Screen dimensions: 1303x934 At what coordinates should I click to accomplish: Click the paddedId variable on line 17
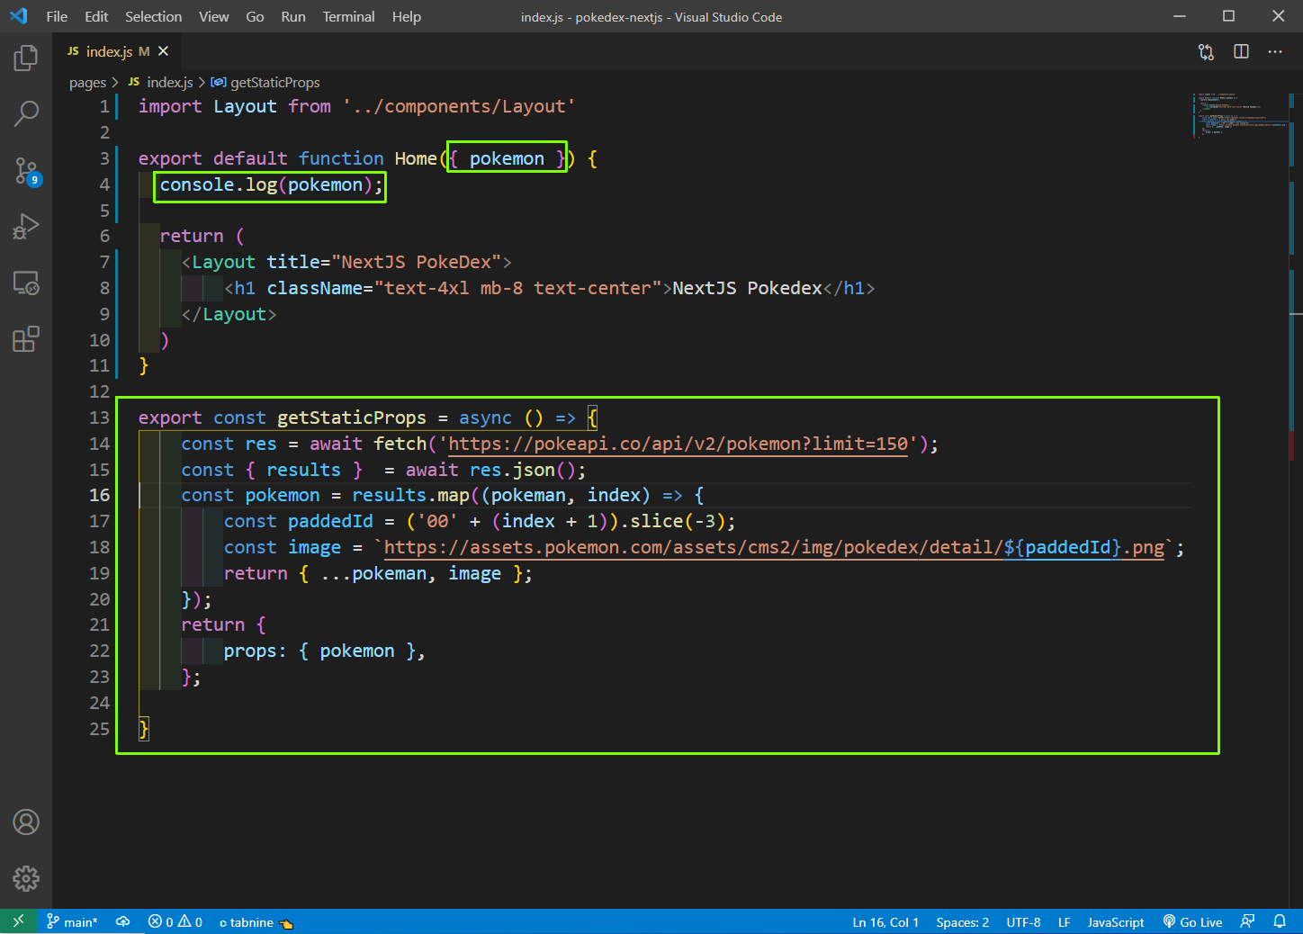pos(330,521)
